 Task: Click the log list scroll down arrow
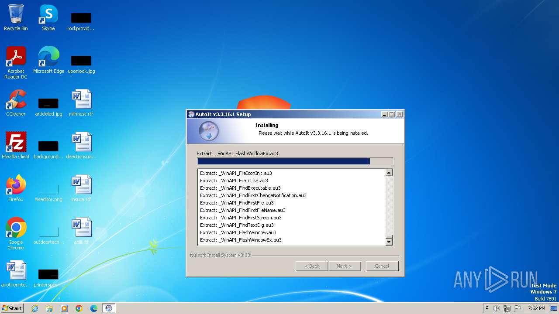click(389, 242)
